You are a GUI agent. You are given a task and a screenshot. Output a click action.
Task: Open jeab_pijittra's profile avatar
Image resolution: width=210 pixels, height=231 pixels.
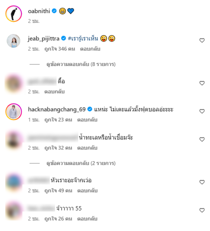14,41
